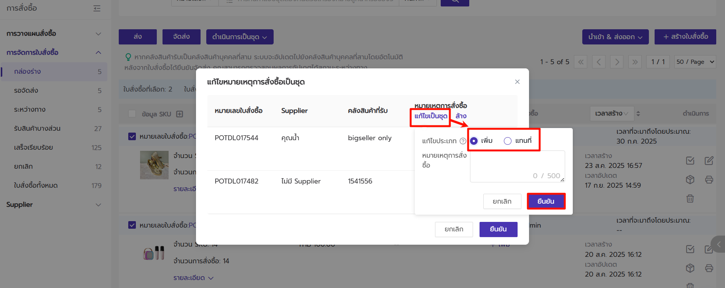Click the second order's product thumbnail
The height and width of the screenshot is (288, 725).
click(154, 253)
